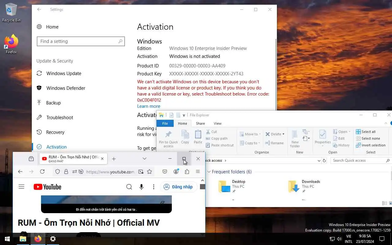The height and width of the screenshot is (245, 392).
Task: Open the Troubleshoot settings page
Action: (x=55, y=118)
